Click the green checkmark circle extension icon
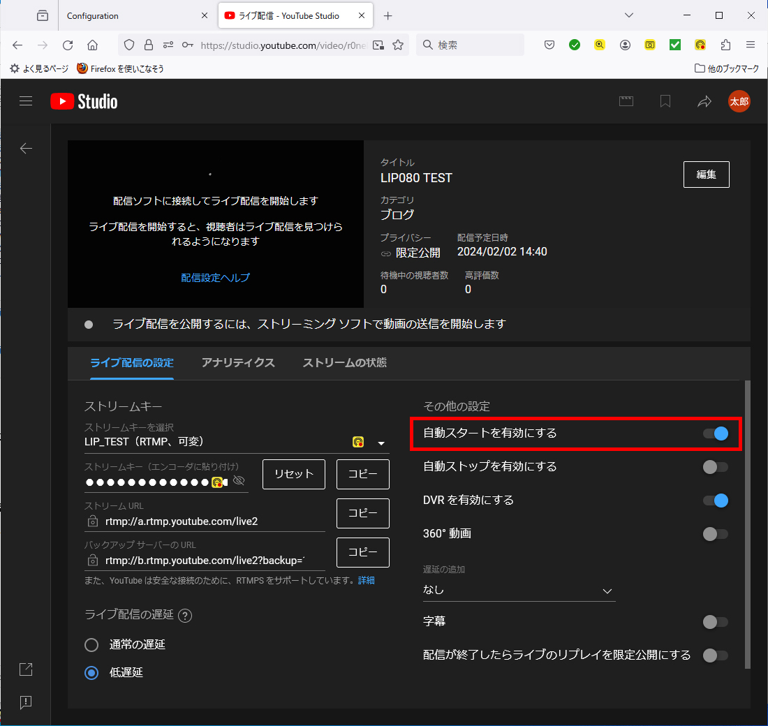 click(x=575, y=45)
